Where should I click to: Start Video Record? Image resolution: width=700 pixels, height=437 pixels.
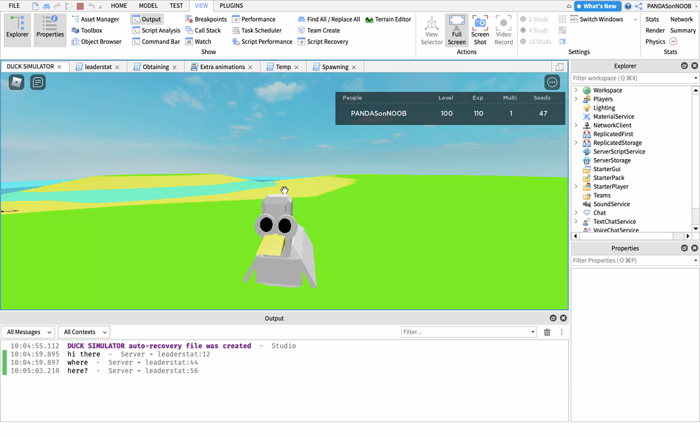point(504,30)
